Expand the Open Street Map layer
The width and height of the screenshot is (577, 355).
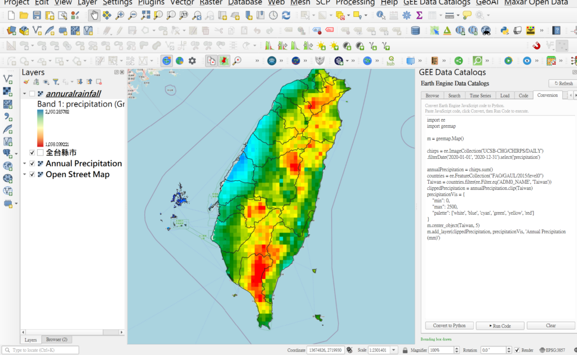25,175
